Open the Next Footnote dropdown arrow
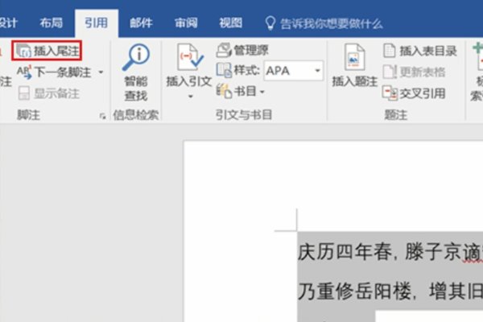 [x=101, y=72]
